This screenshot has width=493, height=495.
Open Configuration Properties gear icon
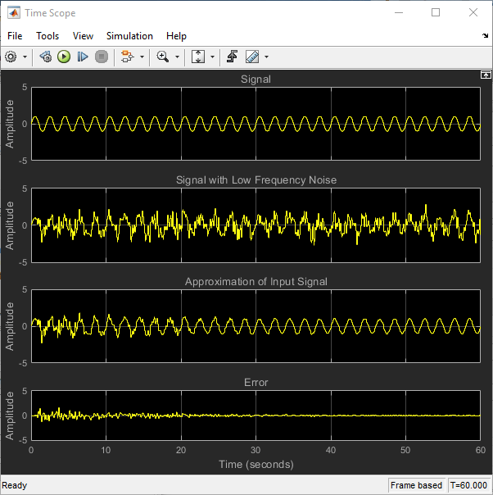click(x=11, y=57)
